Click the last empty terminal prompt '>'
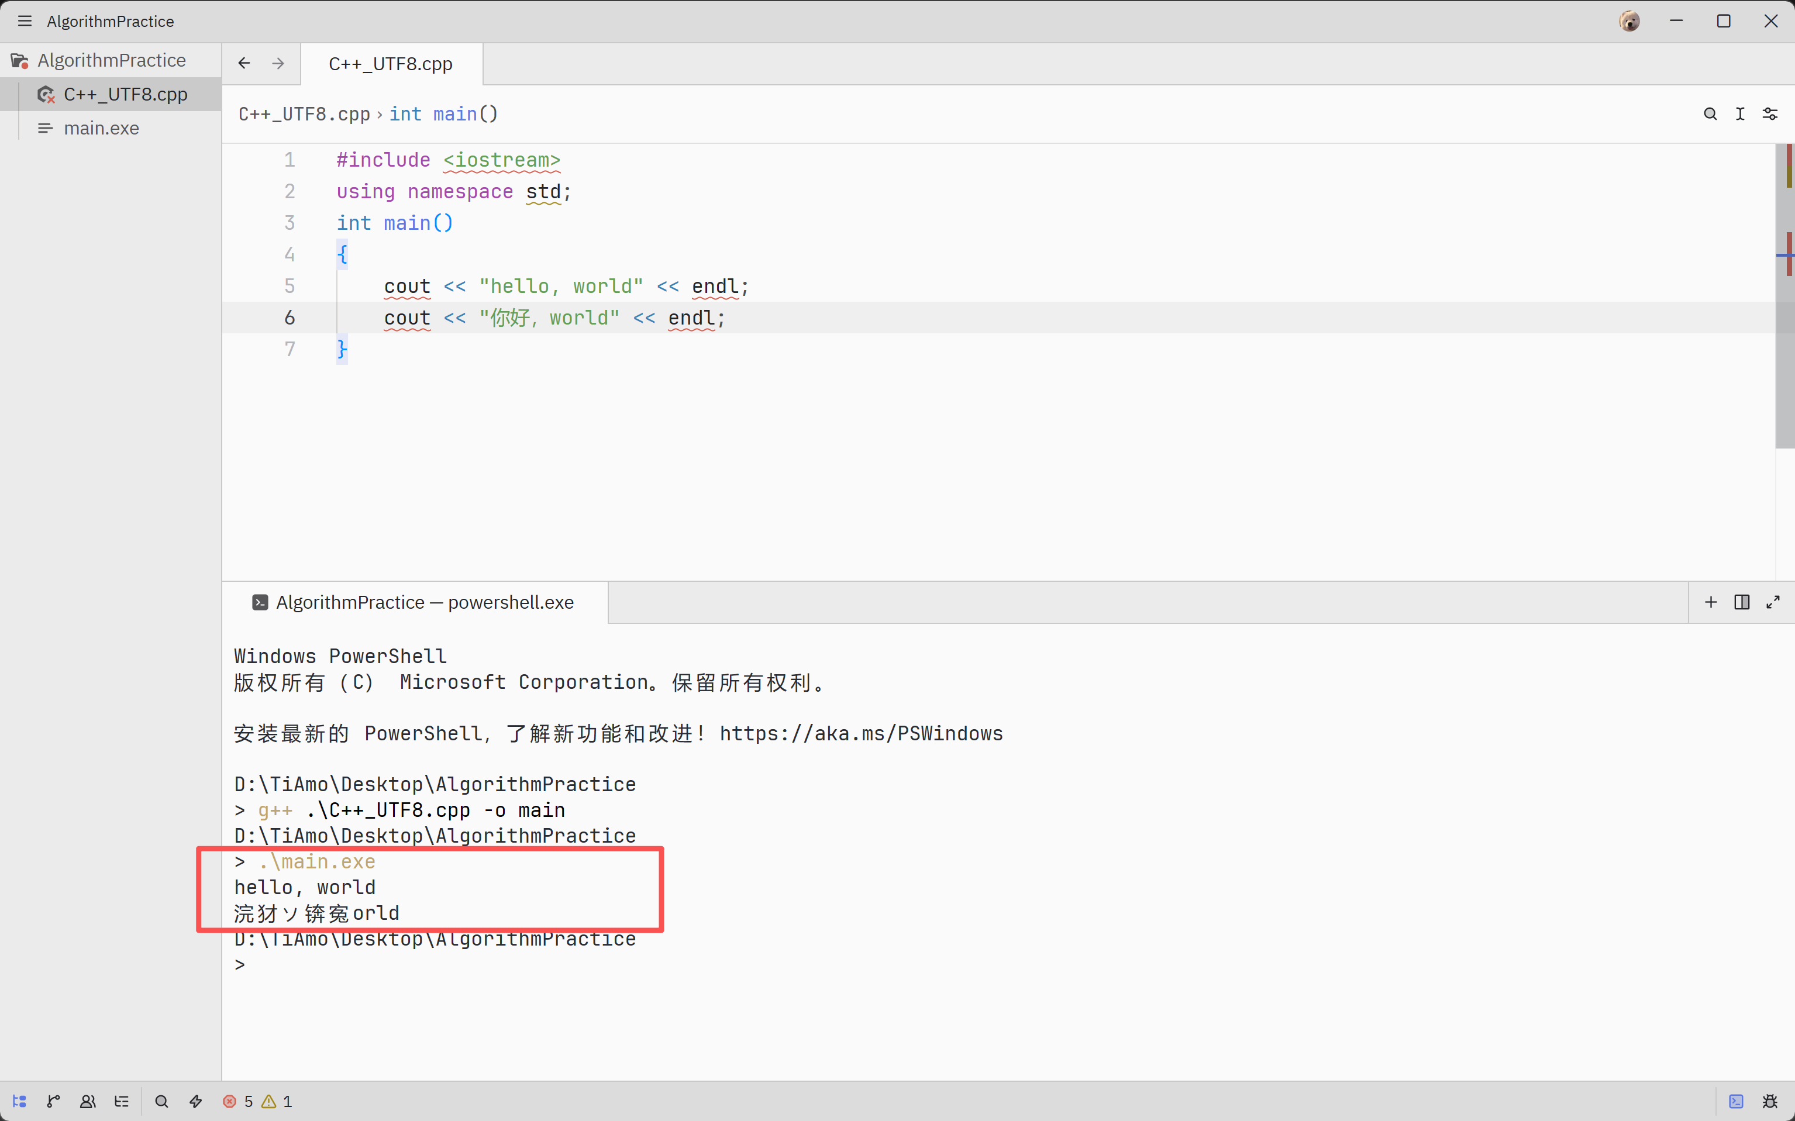 tap(239, 964)
